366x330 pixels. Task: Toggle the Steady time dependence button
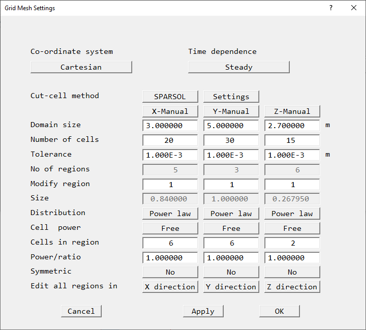(x=239, y=67)
